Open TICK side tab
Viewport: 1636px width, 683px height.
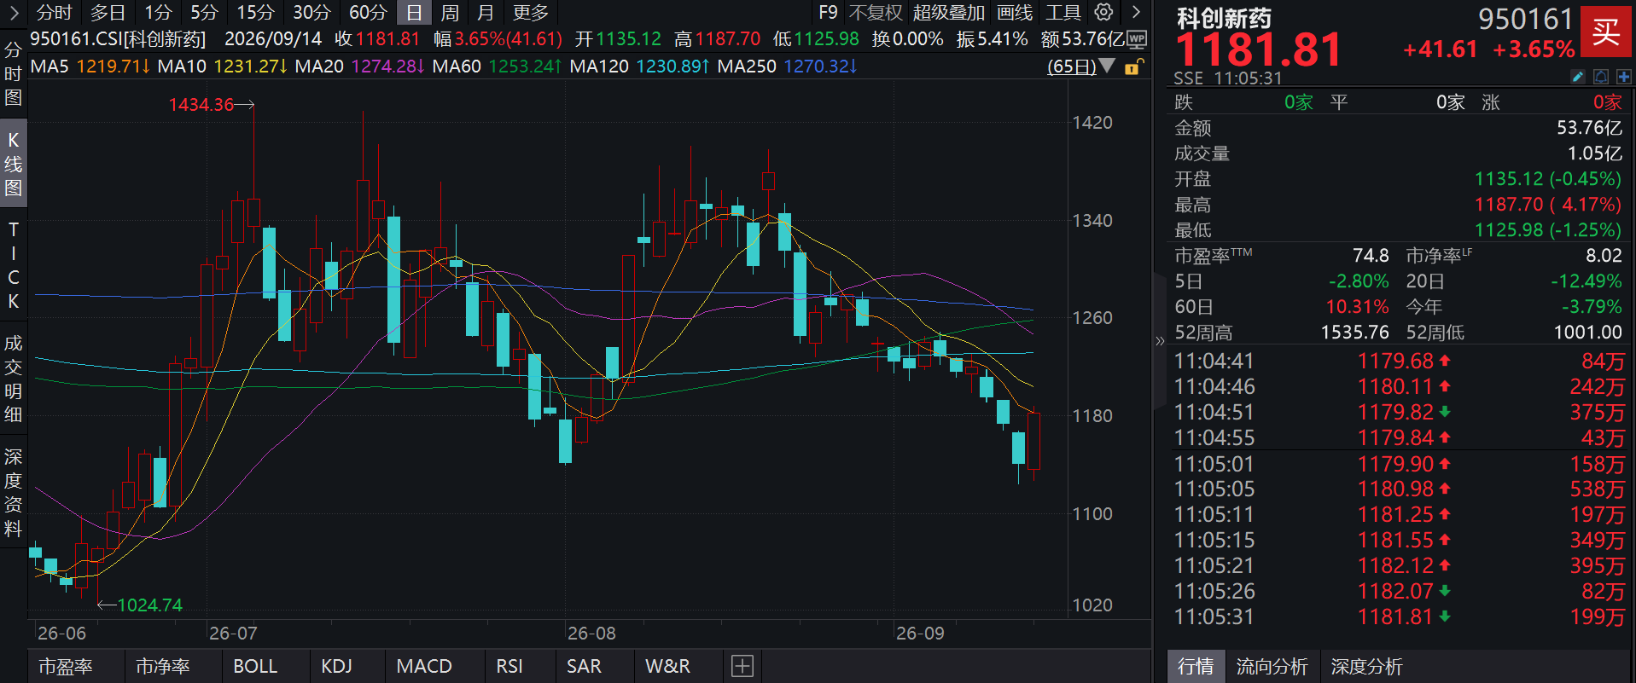tap(14, 265)
